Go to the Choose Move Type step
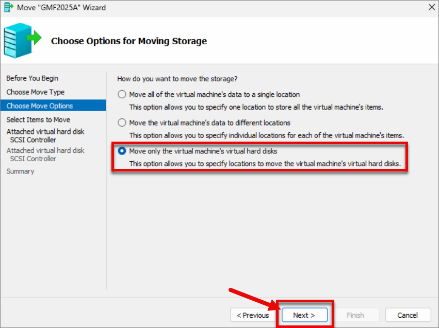 tap(35, 92)
